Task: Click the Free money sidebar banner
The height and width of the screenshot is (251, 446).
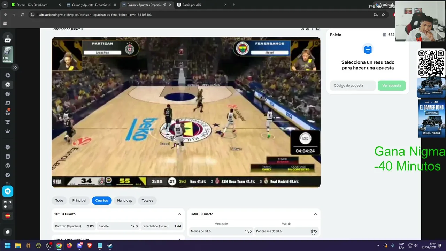Action: point(8,54)
